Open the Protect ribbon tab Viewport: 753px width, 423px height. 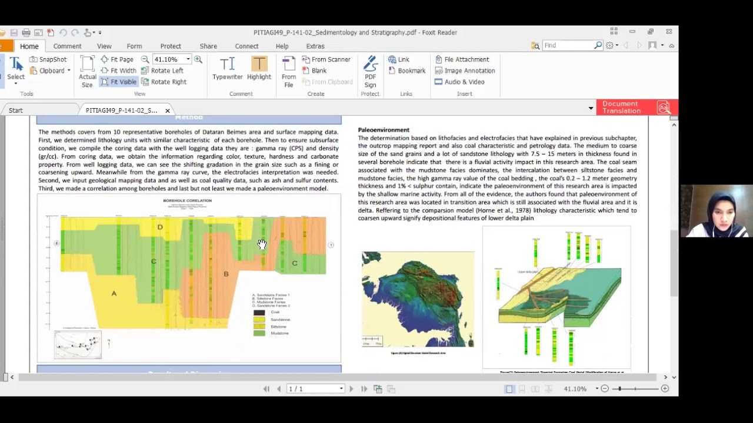(171, 46)
